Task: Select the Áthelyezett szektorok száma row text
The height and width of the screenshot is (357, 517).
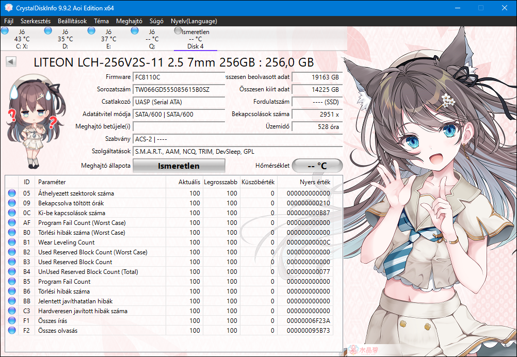Action: (76, 193)
